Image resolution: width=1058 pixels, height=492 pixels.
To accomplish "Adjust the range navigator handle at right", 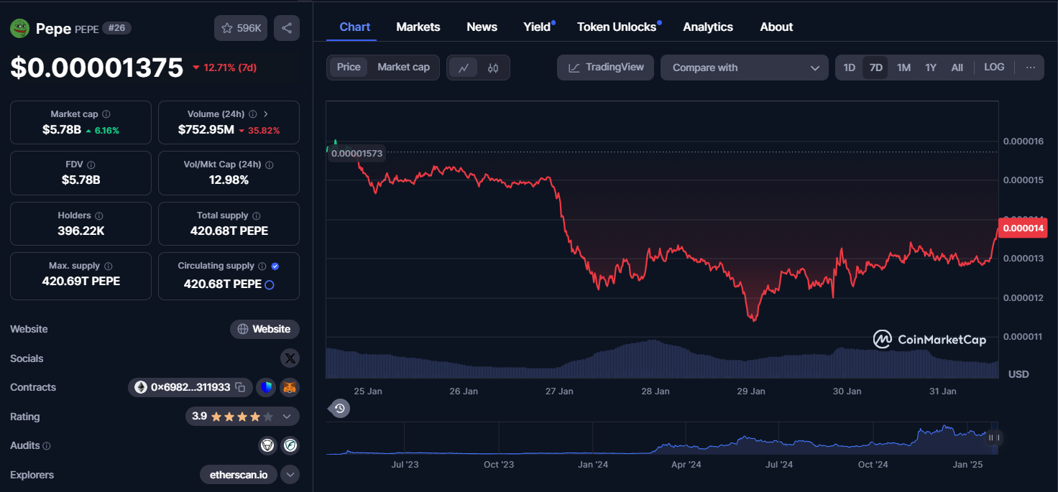I will pyautogui.click(x=994, y=437).
